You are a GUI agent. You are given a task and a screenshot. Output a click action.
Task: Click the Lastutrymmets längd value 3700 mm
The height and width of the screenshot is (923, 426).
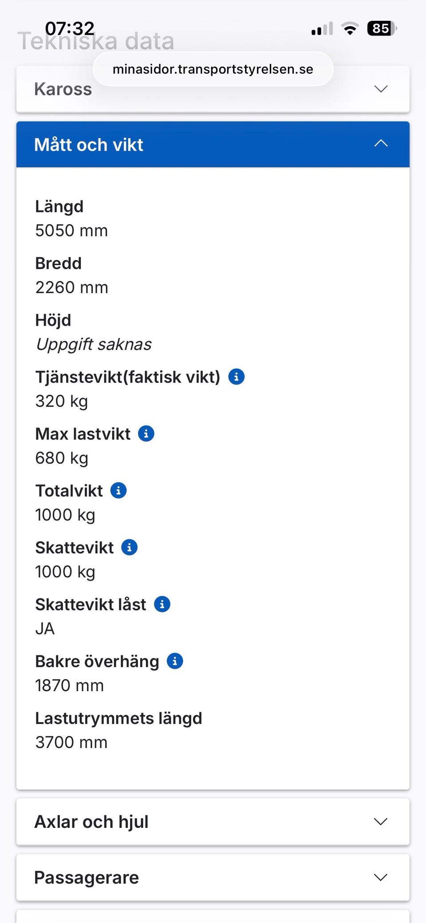coord(71,742)
